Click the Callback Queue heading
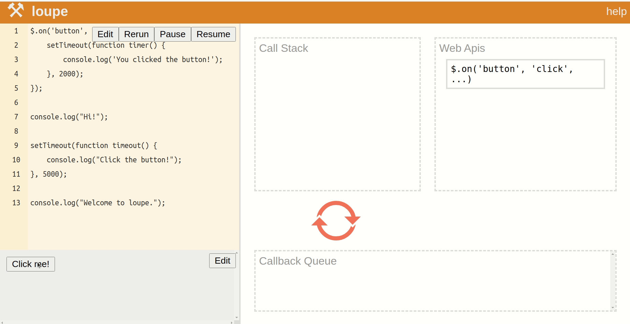 coord(298,261)
